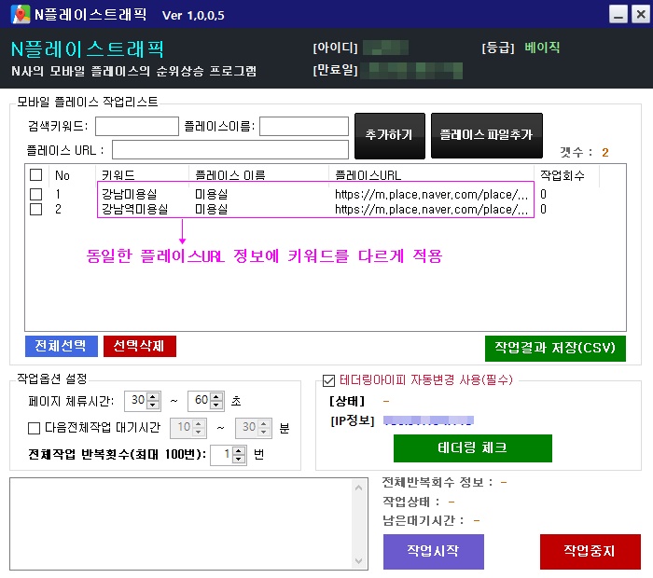Increase the 전체작업 반복횟수 value

239,451
